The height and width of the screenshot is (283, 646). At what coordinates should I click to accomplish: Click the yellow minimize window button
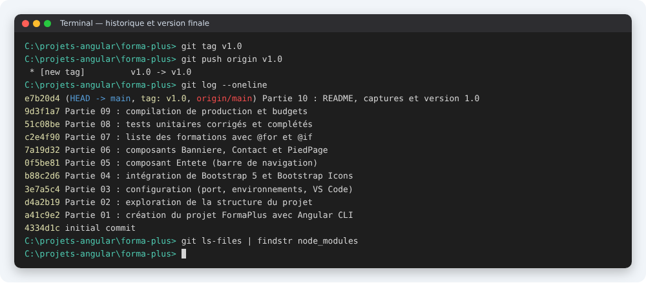[x=36, y=23]
